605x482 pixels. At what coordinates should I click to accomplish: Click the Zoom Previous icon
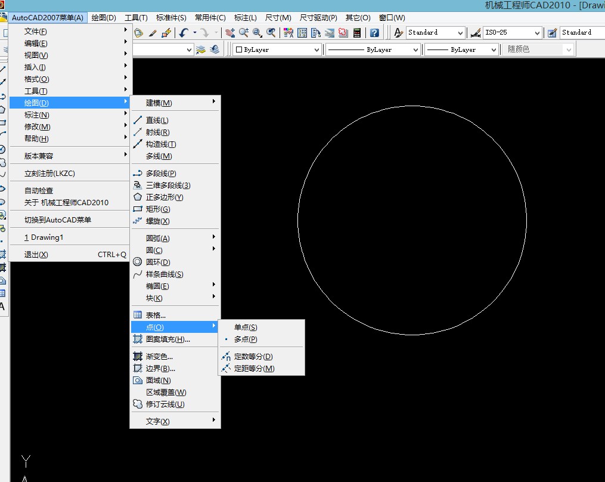point(271,33)
